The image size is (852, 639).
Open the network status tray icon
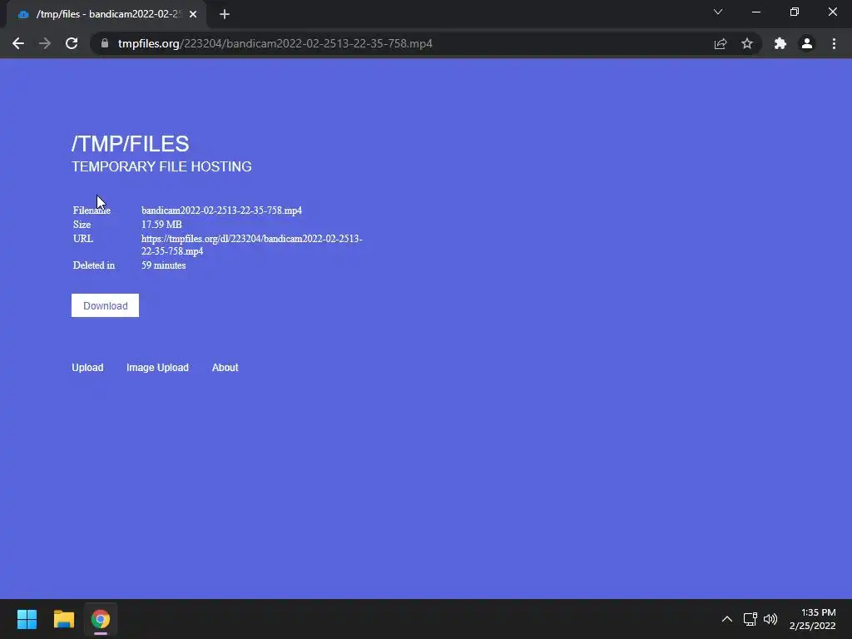point(750,619)
